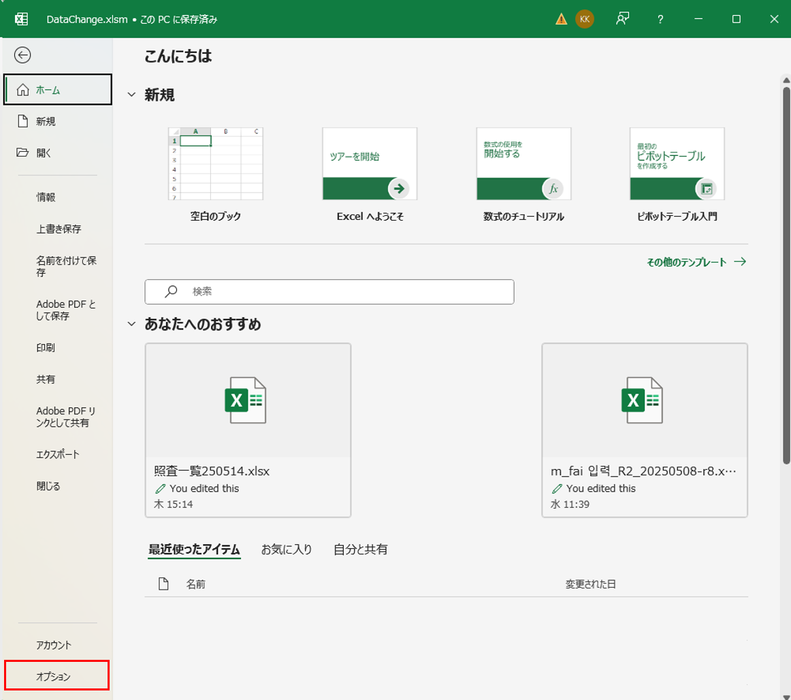The width and height of the screenshot is (791, 700).
Task: Select 開く in the sidebar
Action: pyautogui.click(x=57, y=153)
